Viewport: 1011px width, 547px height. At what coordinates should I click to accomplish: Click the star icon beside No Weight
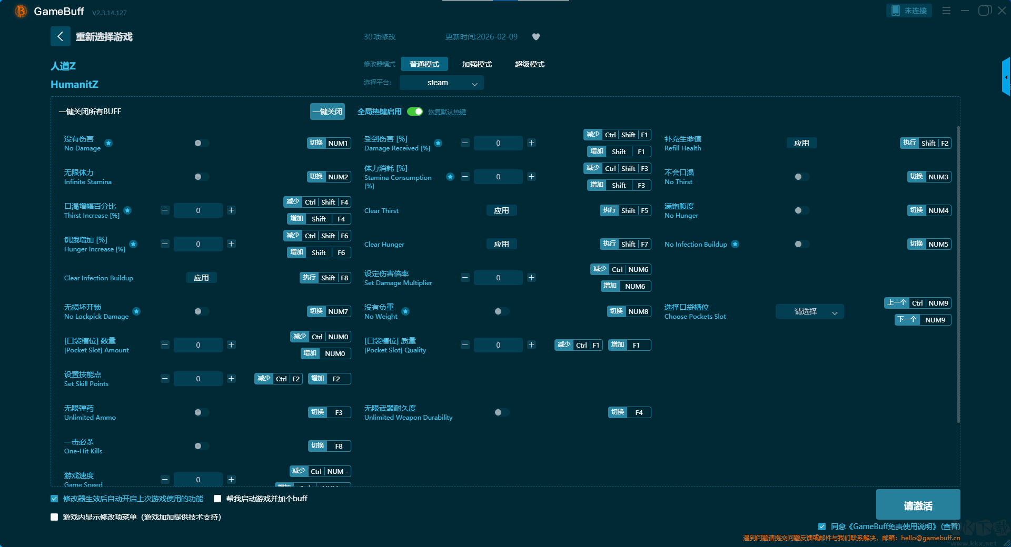[x=405, y=311]
